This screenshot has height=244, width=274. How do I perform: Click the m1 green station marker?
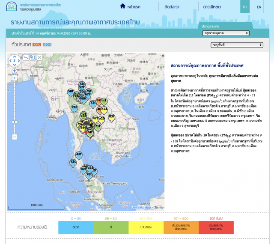click(x=104, y=102)
